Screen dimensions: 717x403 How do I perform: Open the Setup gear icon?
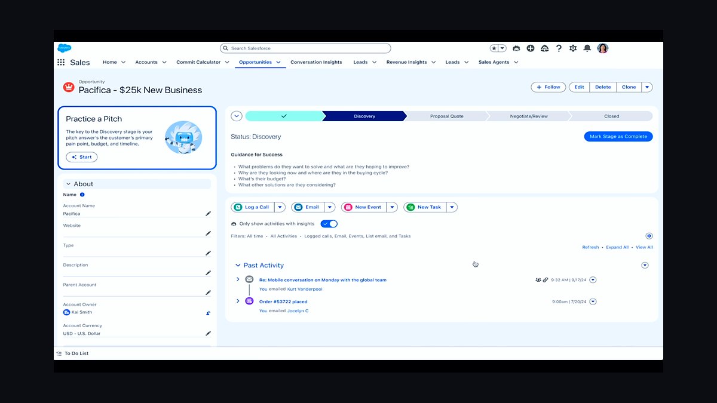tap(573, 48)
